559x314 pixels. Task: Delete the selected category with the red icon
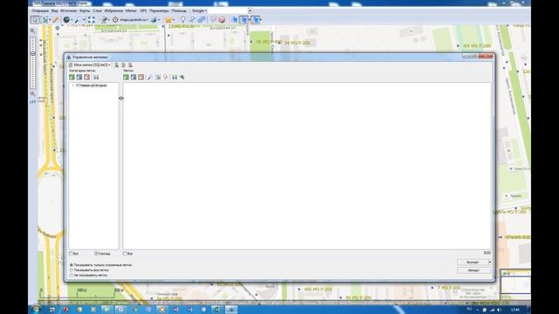click(x=86, y=77)
